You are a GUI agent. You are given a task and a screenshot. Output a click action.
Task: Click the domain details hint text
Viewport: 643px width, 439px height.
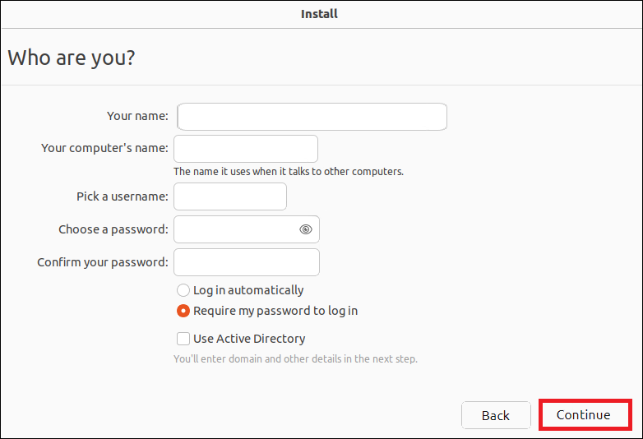[x=295, y=359]
